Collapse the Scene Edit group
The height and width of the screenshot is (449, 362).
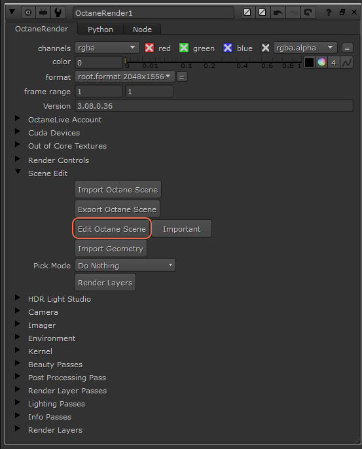pos(18,171)
